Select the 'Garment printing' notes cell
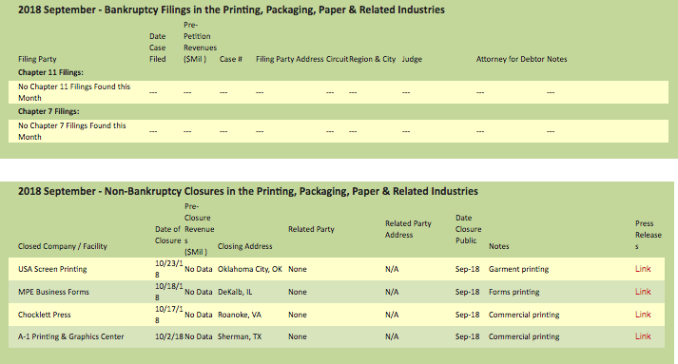The height and width of the screenshot is (364, 678). click(519, 269)
